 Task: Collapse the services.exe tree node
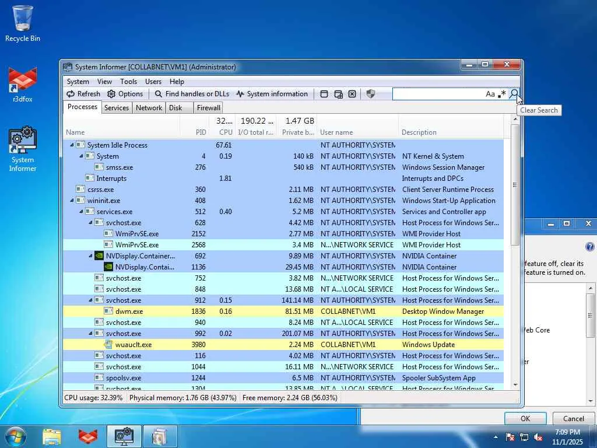coord(81,211)
